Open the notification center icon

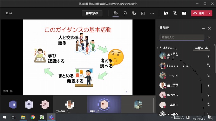pos(210,118)
